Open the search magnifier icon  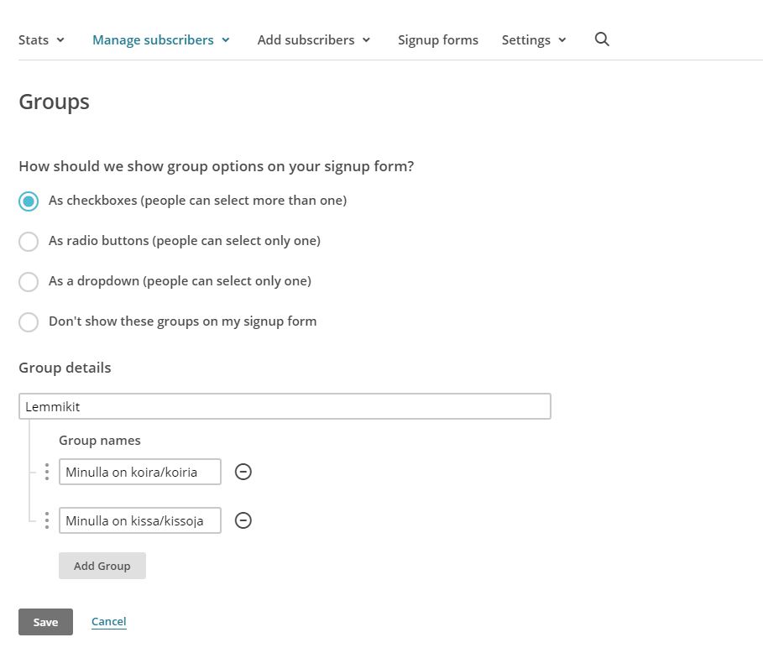pyautogui.click(x=602, y=39)
